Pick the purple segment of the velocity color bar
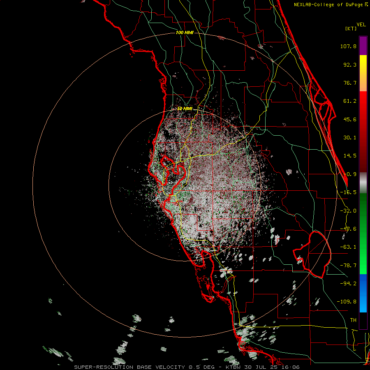This screenshot has width=370, height=370. pos(363,46)
